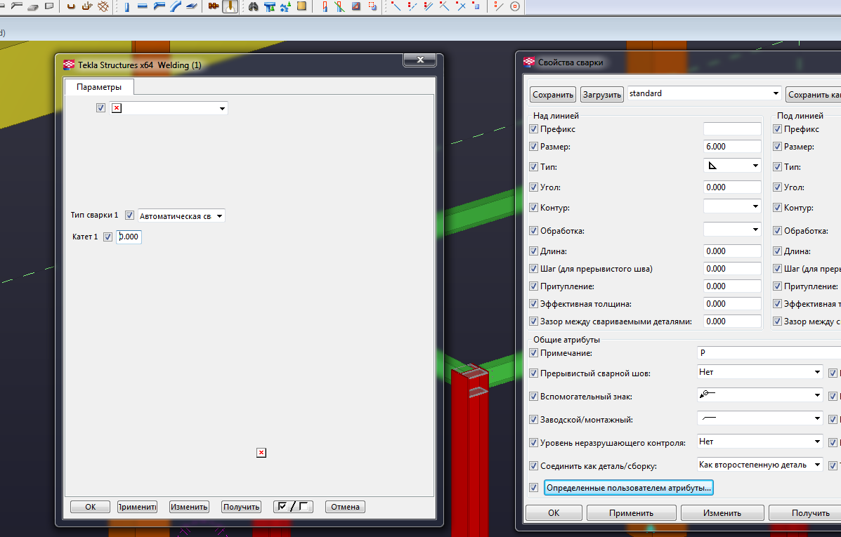841x537 pixels.
Task: Click Применить in Свойства сварки dialog
Action: [632, 513]
